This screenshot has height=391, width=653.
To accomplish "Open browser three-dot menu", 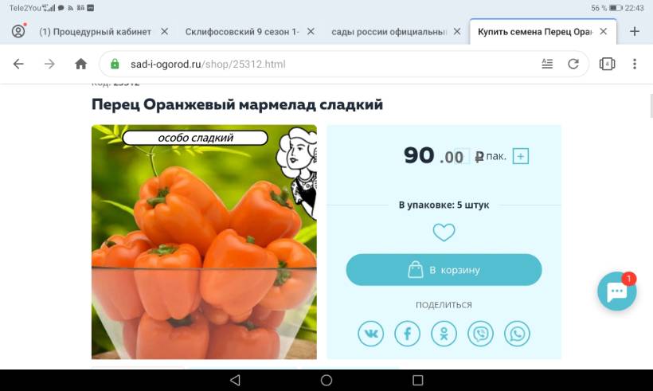I will [x=634, y=64].
